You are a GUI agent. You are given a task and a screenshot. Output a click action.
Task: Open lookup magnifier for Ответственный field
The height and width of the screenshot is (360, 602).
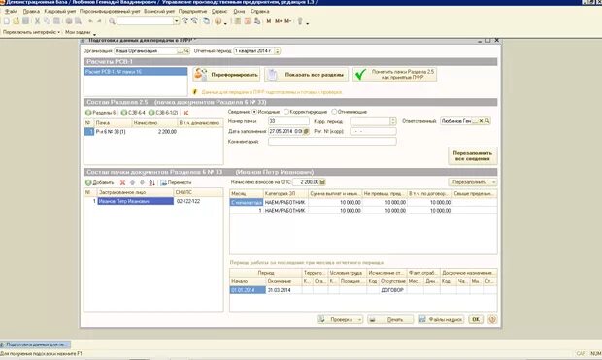point(487,121)
